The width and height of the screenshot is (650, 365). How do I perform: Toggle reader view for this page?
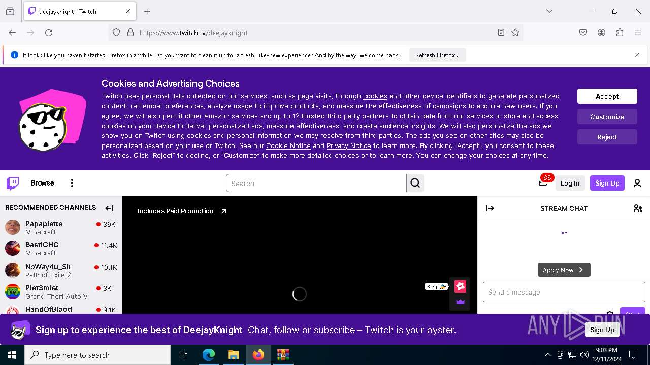coord(501,33)
